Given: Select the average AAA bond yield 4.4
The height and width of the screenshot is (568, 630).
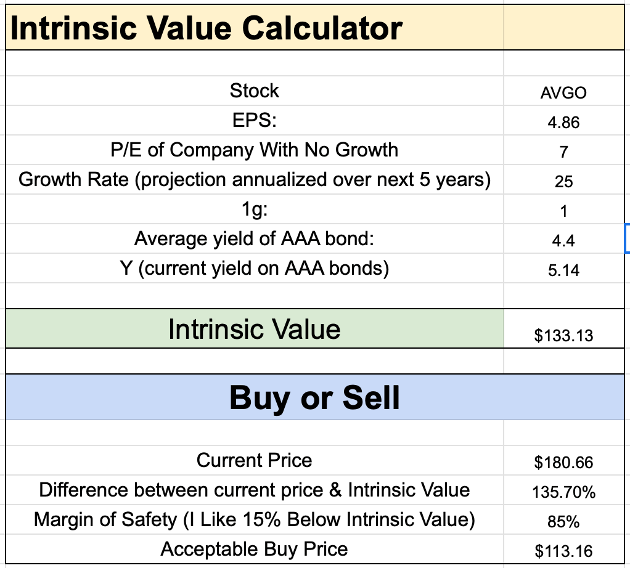Looking at the screenshot, I should coord(563,240).
